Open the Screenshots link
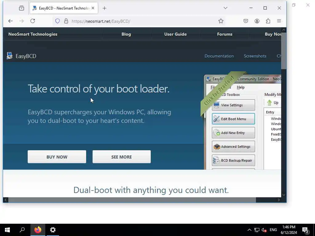Viewport: 315px width, 236px height. (x=255, y=56)
